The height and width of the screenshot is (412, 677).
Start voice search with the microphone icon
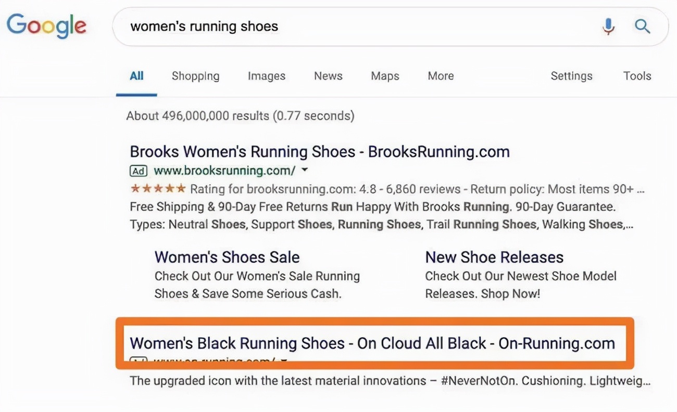pos(608,26)
